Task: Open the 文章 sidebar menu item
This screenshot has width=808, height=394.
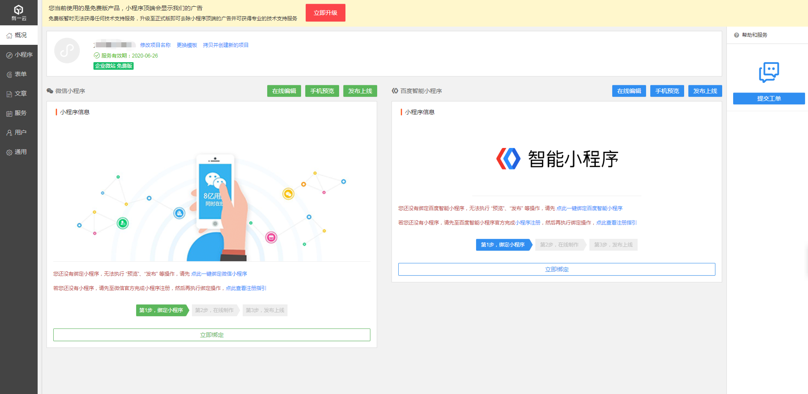Action: point(19,93)
